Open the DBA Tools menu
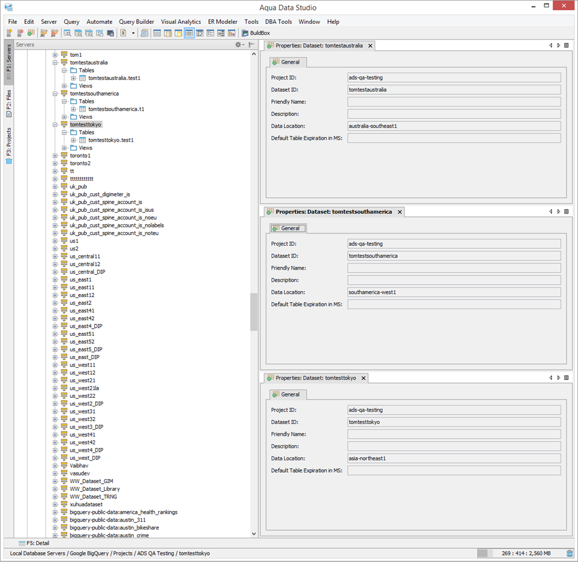This screenshot has width=578, height=562. coord(278,22)
